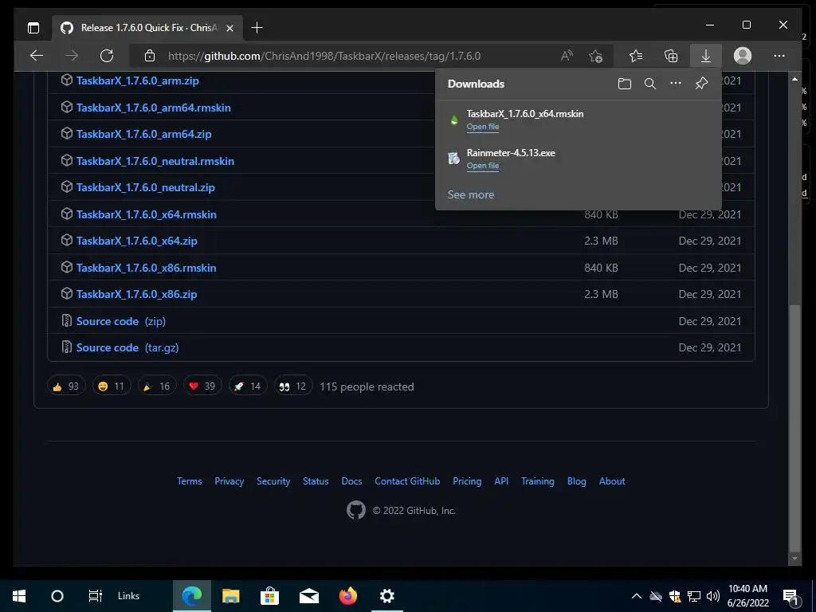Pin the Downloads panel
The width and height of the screenshot is (816, 612).
click(701, 84)
